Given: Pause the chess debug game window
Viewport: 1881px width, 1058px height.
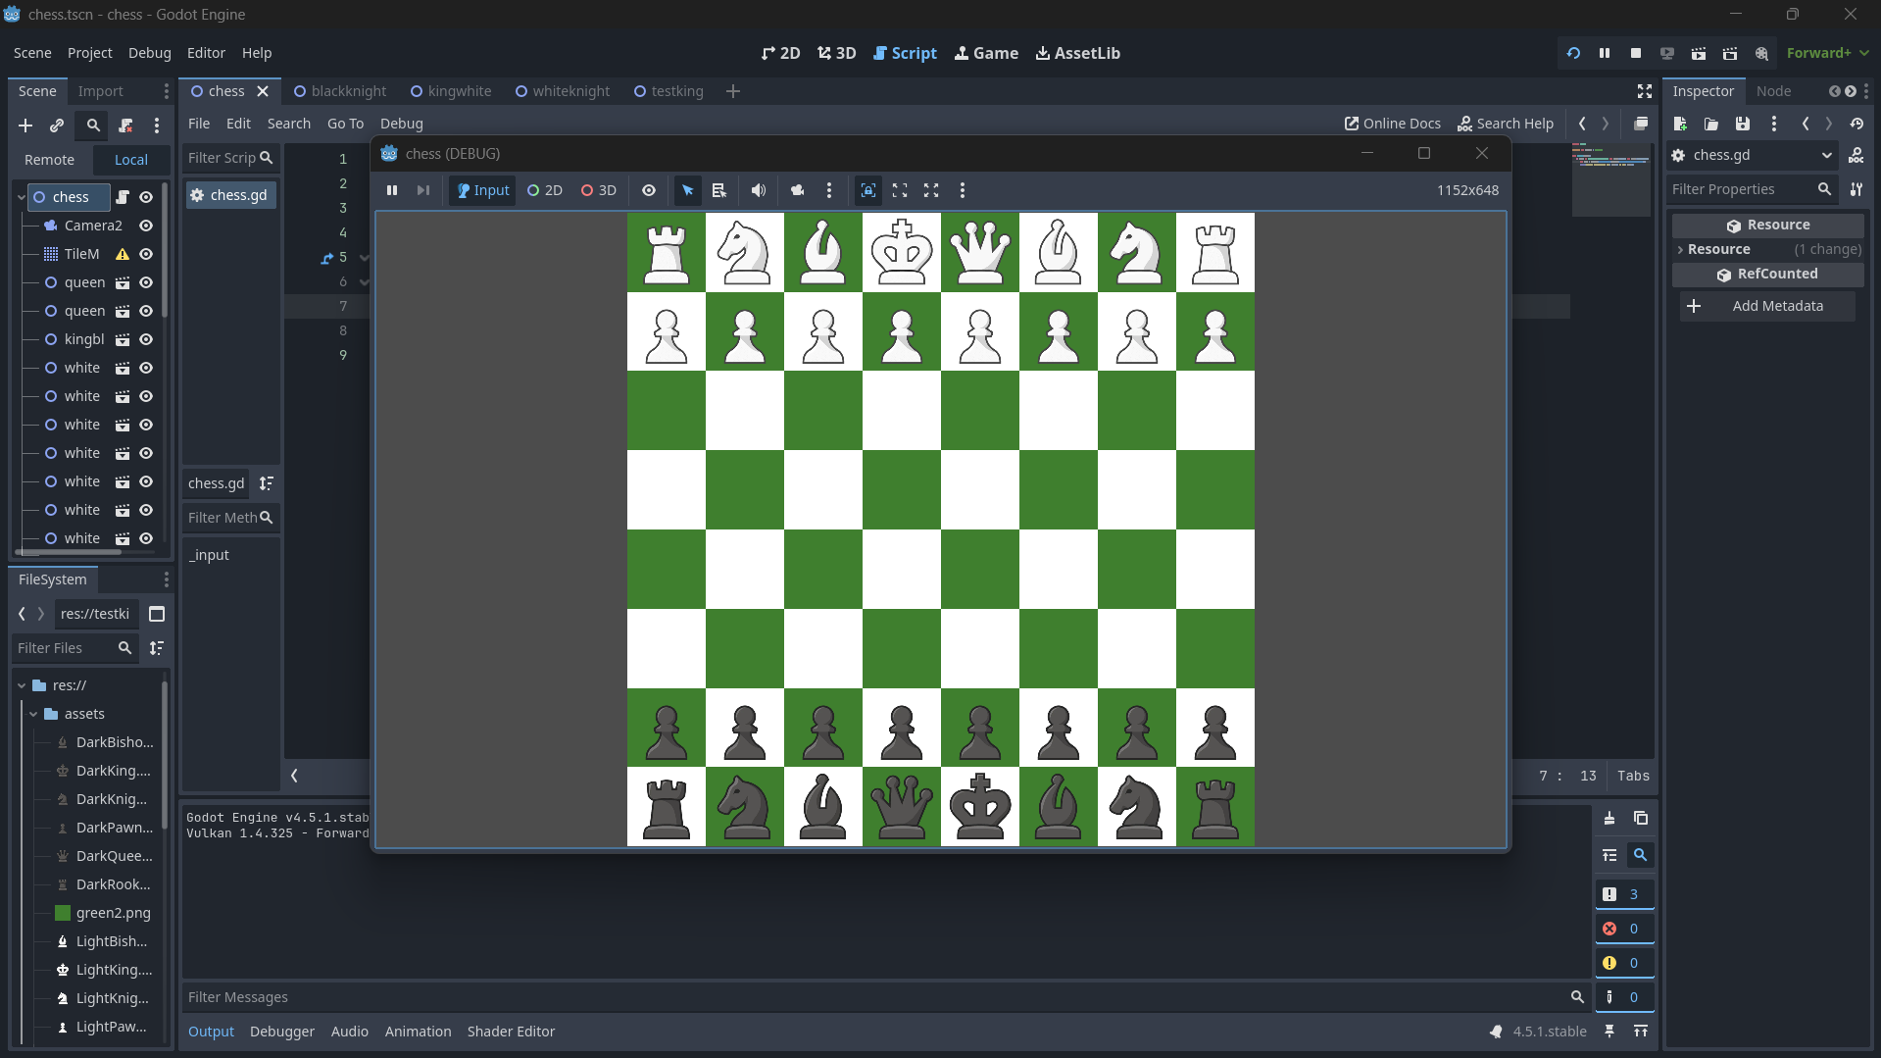Looking at the screenshot, I should pos(392,190).
